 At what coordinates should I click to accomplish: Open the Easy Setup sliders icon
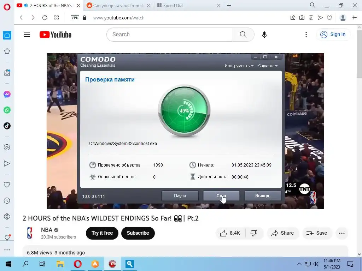[x=355, y=18]
